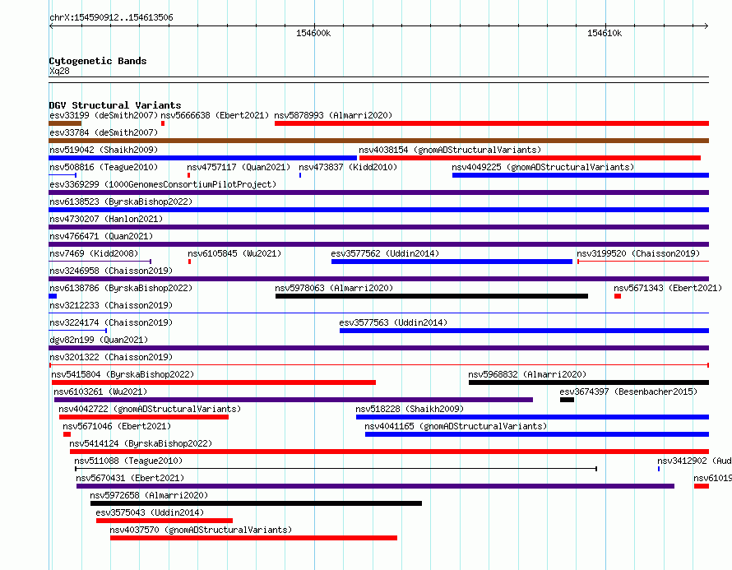Click the nsv511088 (Teague2010) label

coord(128,461)
